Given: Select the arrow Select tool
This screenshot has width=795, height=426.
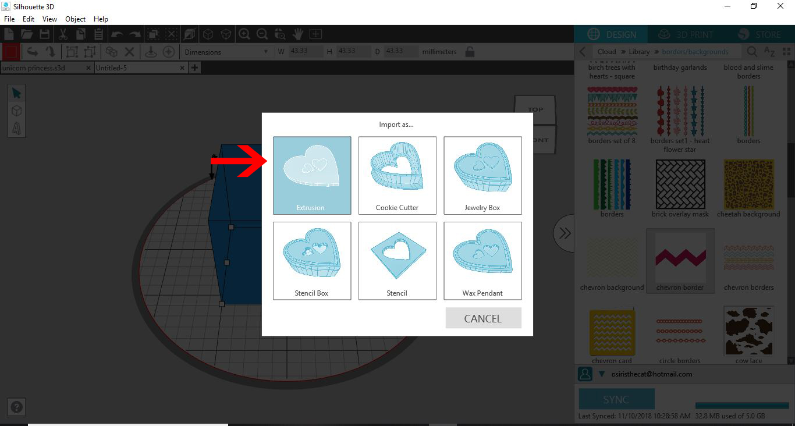Looking at the screenshot, I should [16, 93].
